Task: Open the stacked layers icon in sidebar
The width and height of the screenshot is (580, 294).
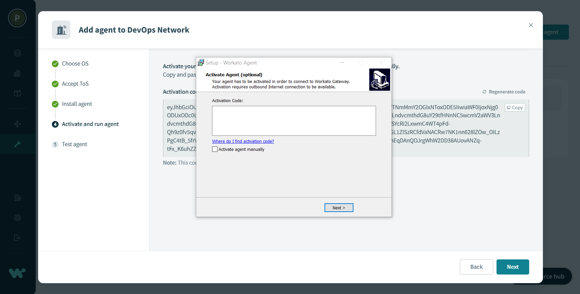Action: point(18,53)
